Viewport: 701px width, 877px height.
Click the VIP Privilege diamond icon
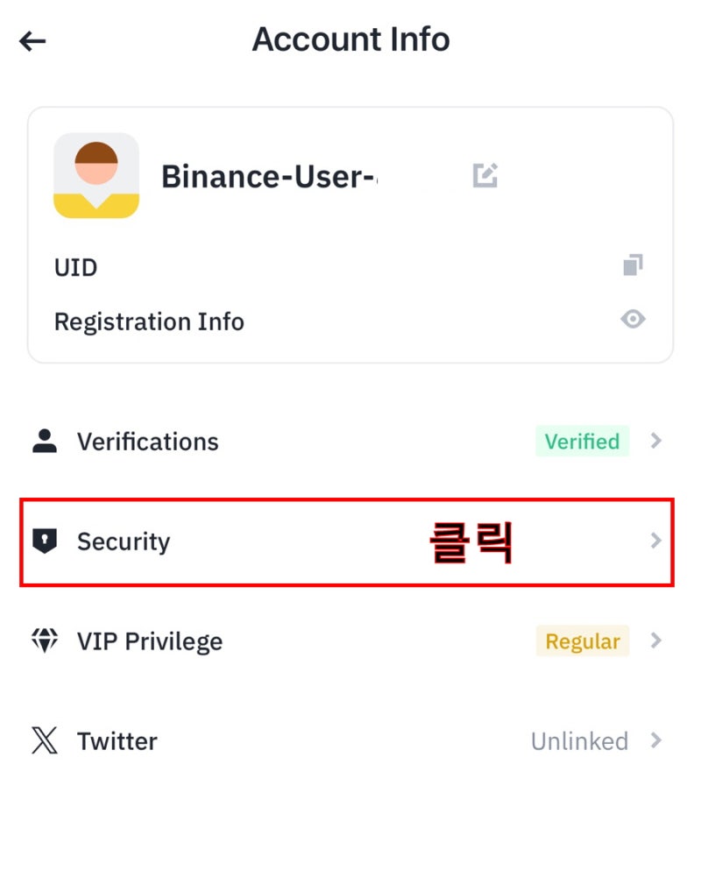pos(45,640)
